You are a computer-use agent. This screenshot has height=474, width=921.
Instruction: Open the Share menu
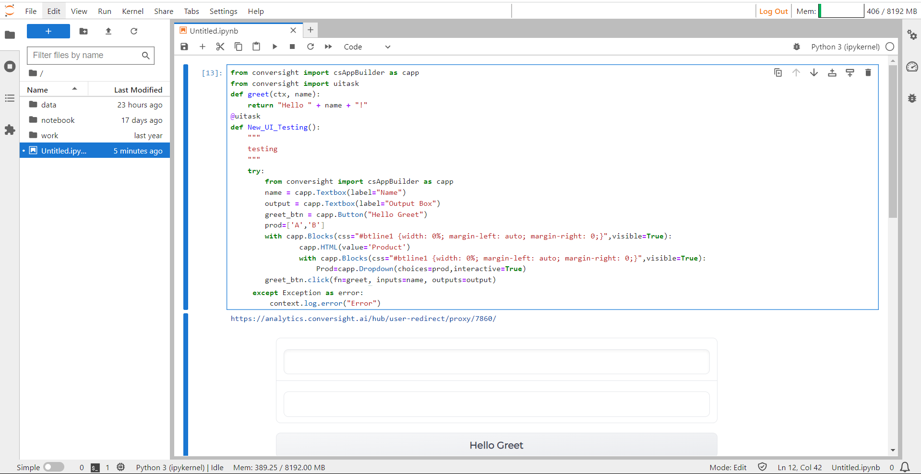[x=164, y=11]
